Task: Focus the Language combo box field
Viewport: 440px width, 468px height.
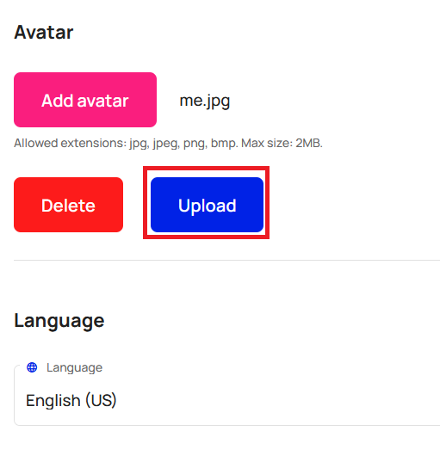Action: (227, 396)
